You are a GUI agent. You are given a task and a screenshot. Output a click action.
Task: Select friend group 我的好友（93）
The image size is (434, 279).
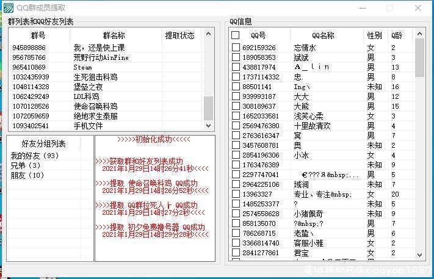pyautogui.click(x=35, y=156)
